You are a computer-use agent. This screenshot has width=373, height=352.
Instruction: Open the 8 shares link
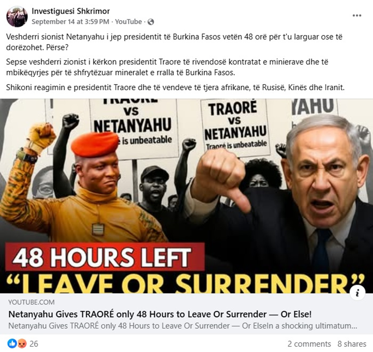tap(352, 344)
